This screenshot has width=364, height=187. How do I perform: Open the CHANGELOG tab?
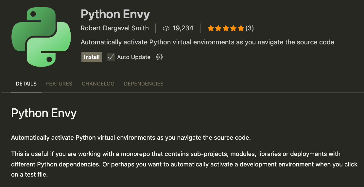coord(98,84)
